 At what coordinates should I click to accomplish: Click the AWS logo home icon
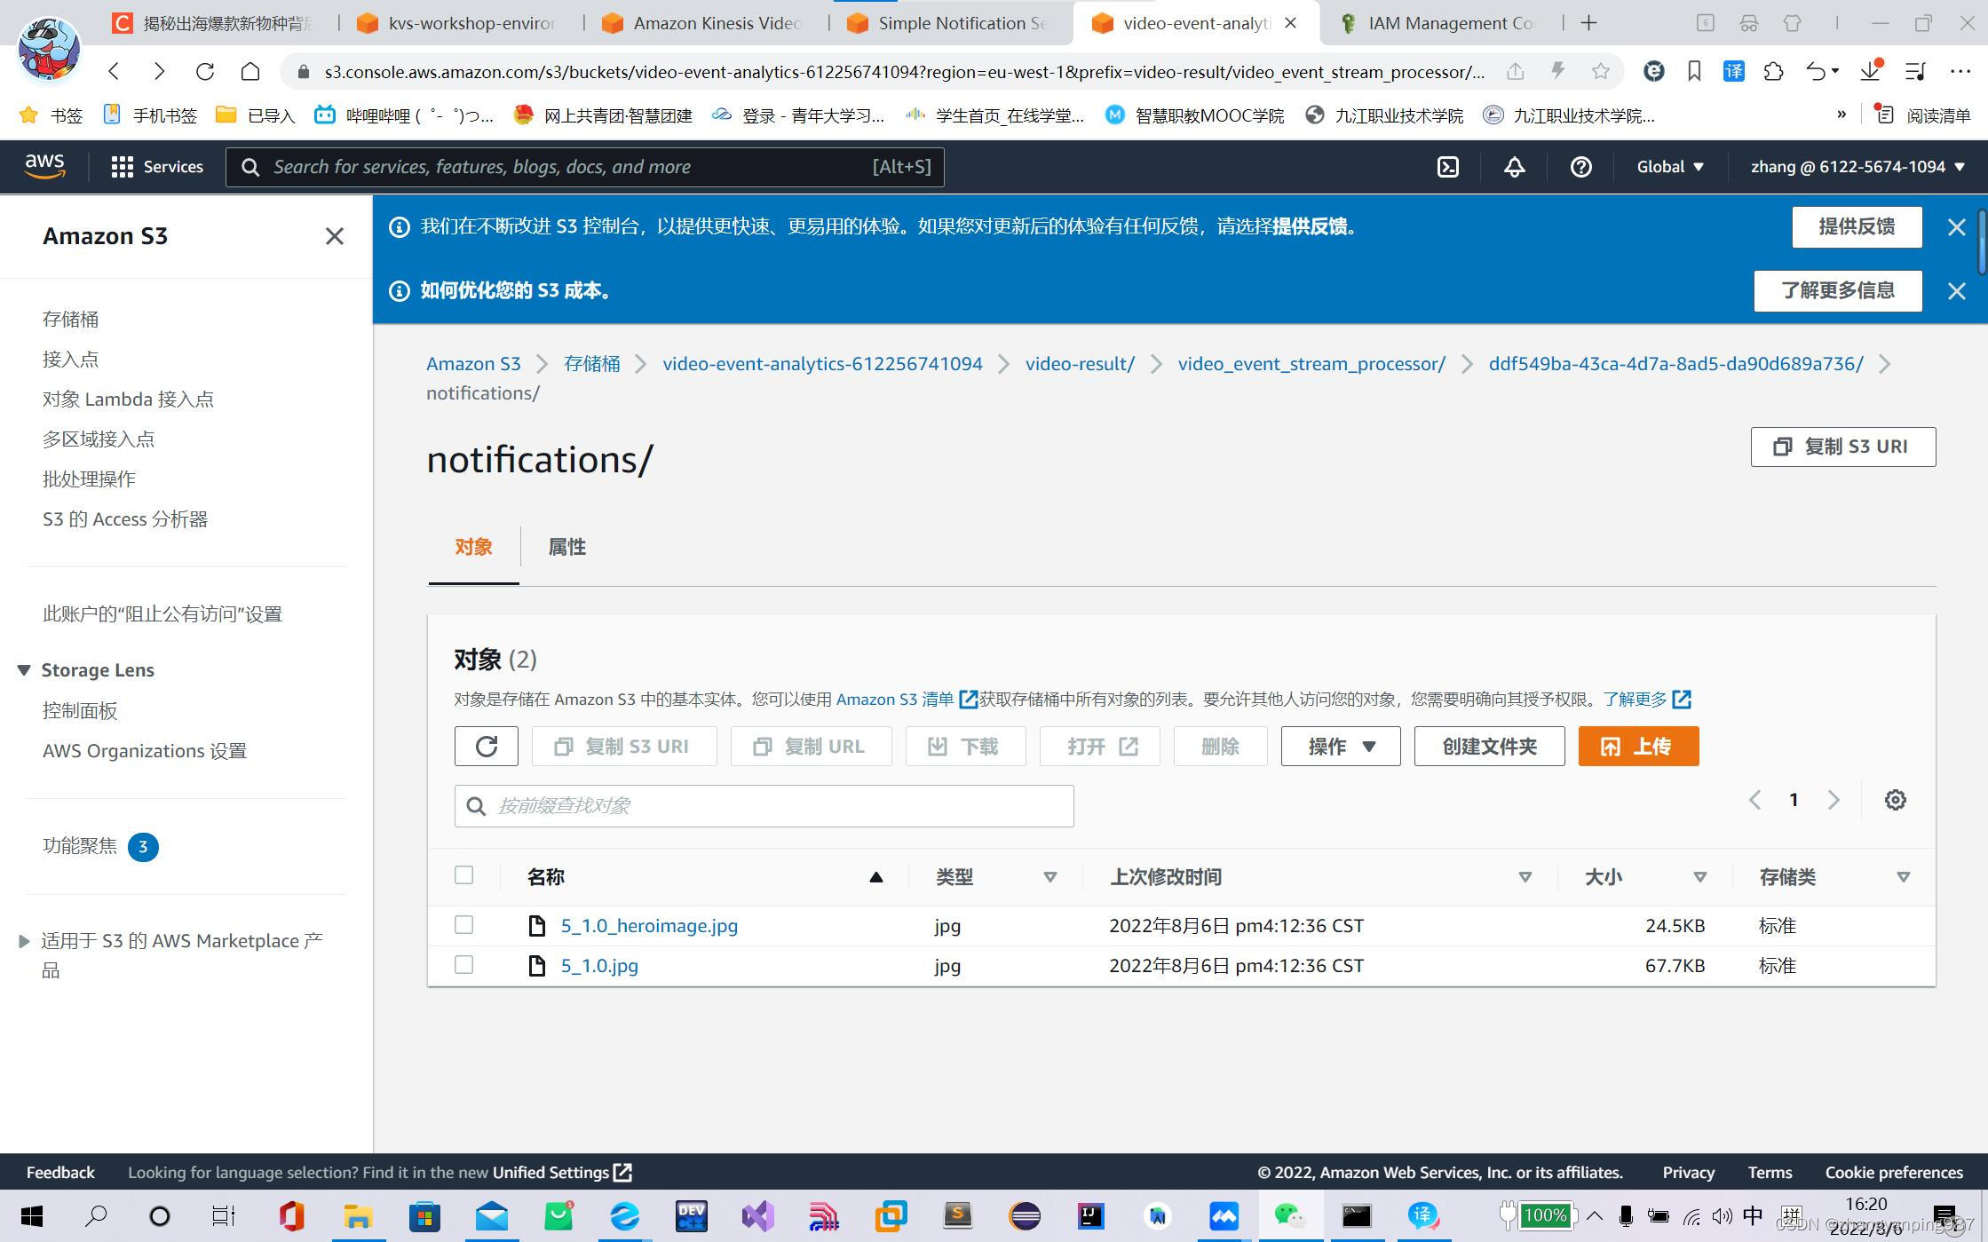[x=44, y=166]
